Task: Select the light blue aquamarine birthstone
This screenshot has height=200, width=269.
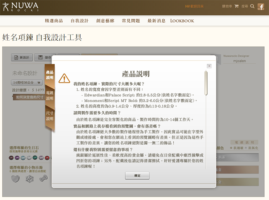Action: [x=23, y=158]
